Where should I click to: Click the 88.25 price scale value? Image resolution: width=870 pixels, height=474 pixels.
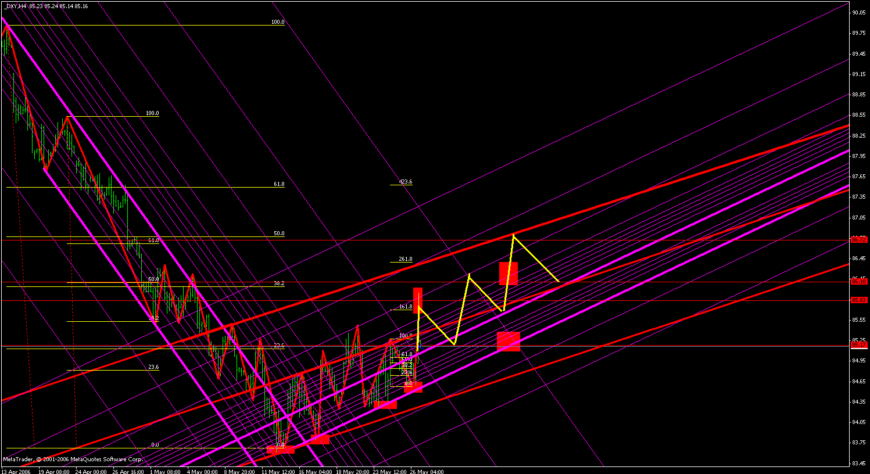click(x=860, y=135)
